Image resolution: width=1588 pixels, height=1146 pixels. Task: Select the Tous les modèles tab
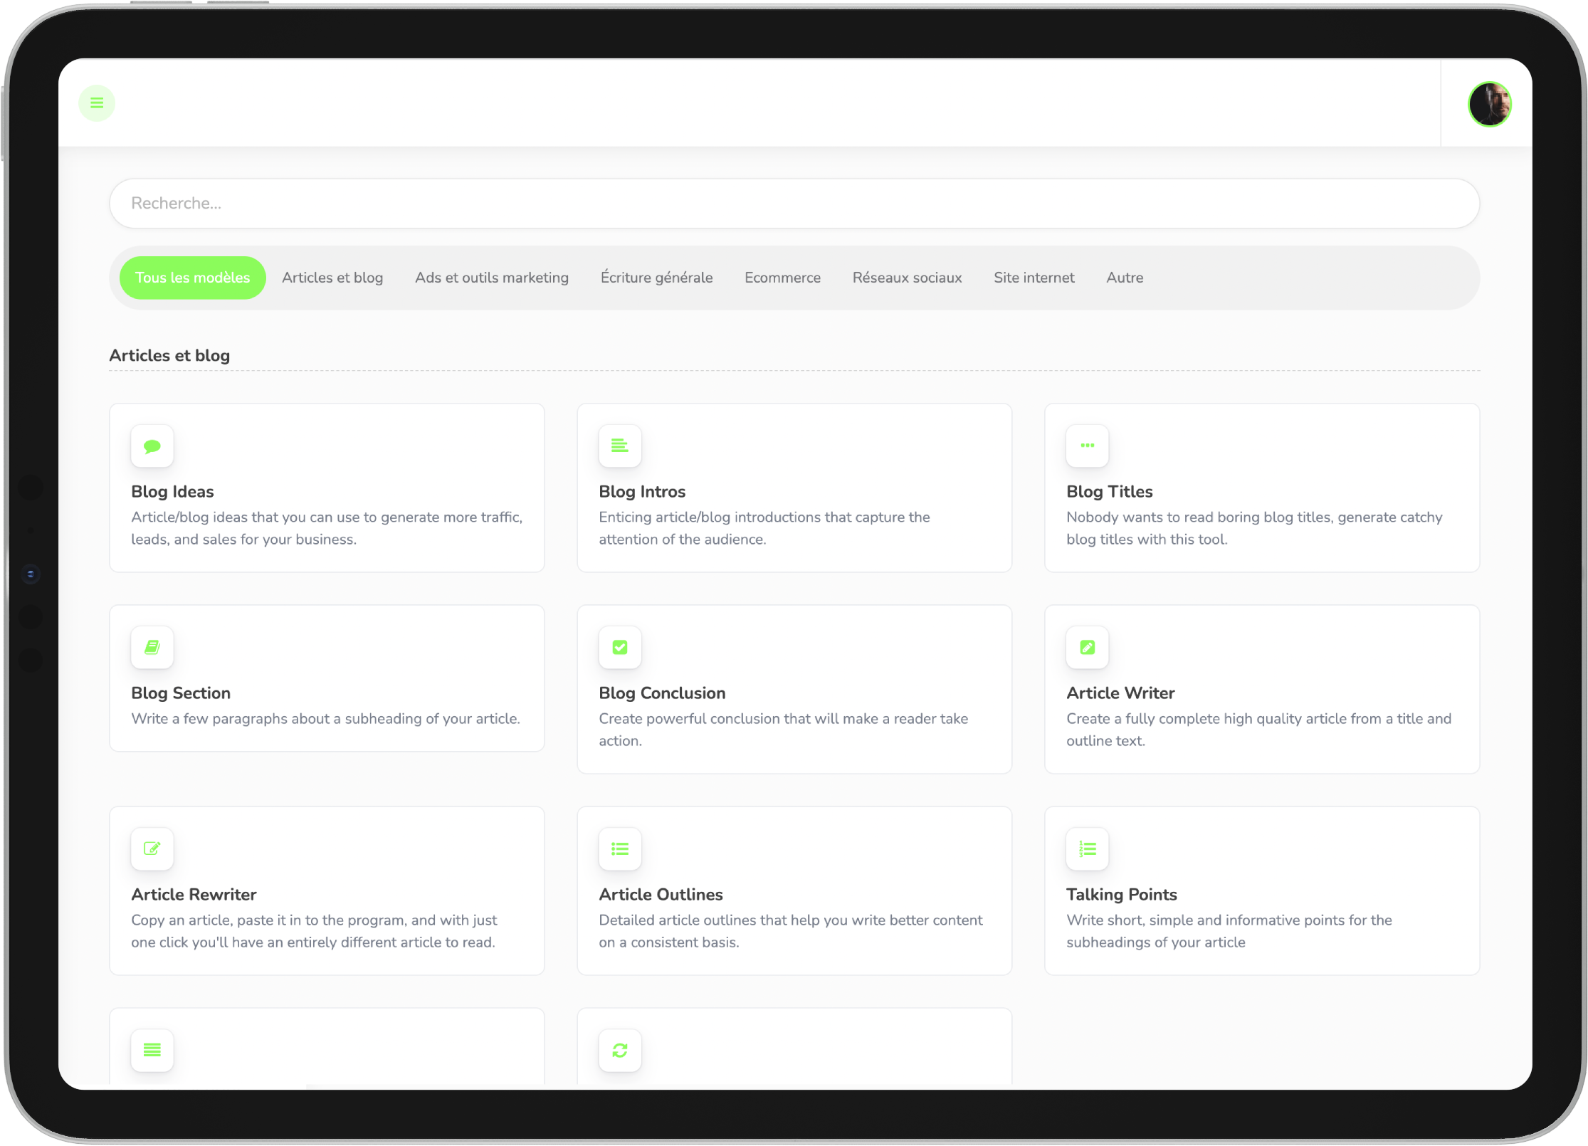192,278
